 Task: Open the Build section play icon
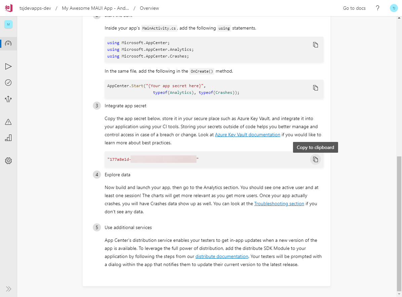click(8, 67)
